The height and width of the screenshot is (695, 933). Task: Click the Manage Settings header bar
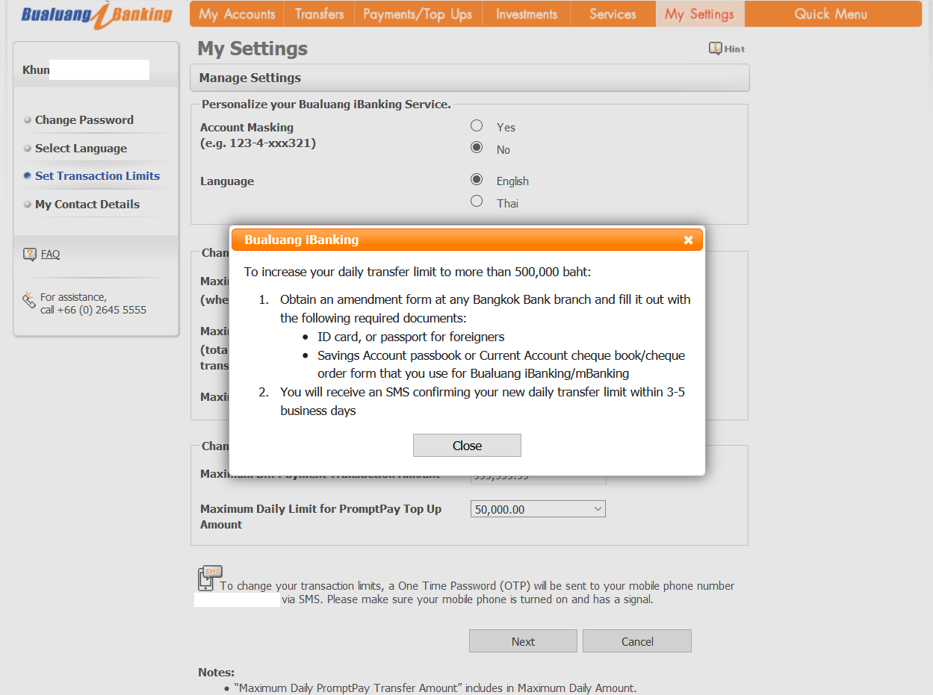coord(470,78)
